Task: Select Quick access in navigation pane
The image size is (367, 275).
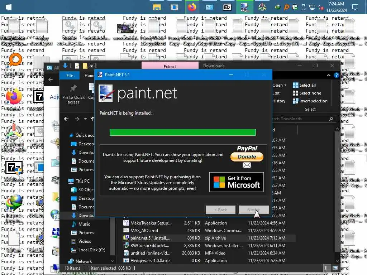Action: (x=82, y=135)
